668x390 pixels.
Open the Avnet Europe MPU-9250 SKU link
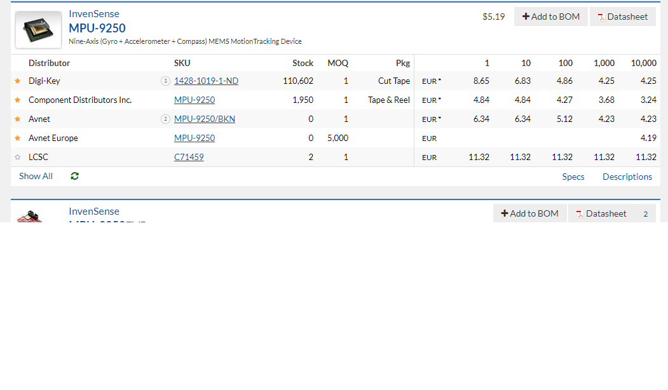(x=194, y=138)
